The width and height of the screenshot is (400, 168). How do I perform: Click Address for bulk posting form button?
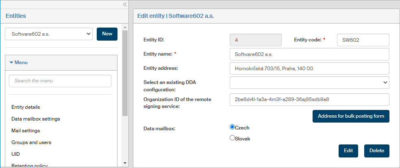pyautogui.click(x=351, y=116)
